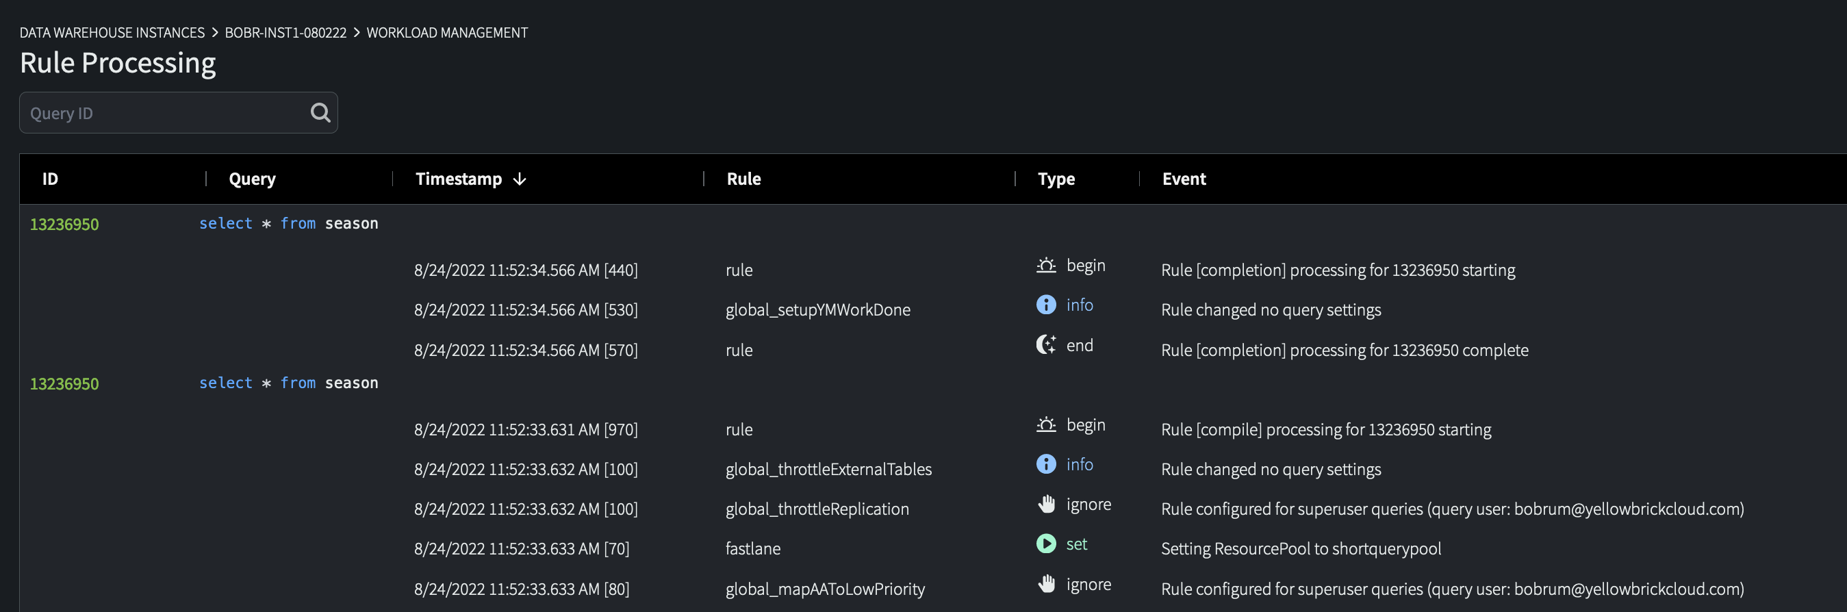Click info icon beside global_throttleExternalTables
The height and width of the screenshot is (612, 1847).
click(1046, 464)
